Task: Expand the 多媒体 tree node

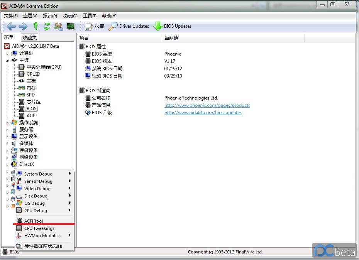Action: click(x=7, y=144)
